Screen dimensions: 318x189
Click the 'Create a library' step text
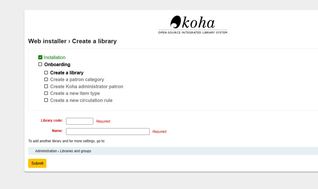pyautogui.click(x=67, y=73)
